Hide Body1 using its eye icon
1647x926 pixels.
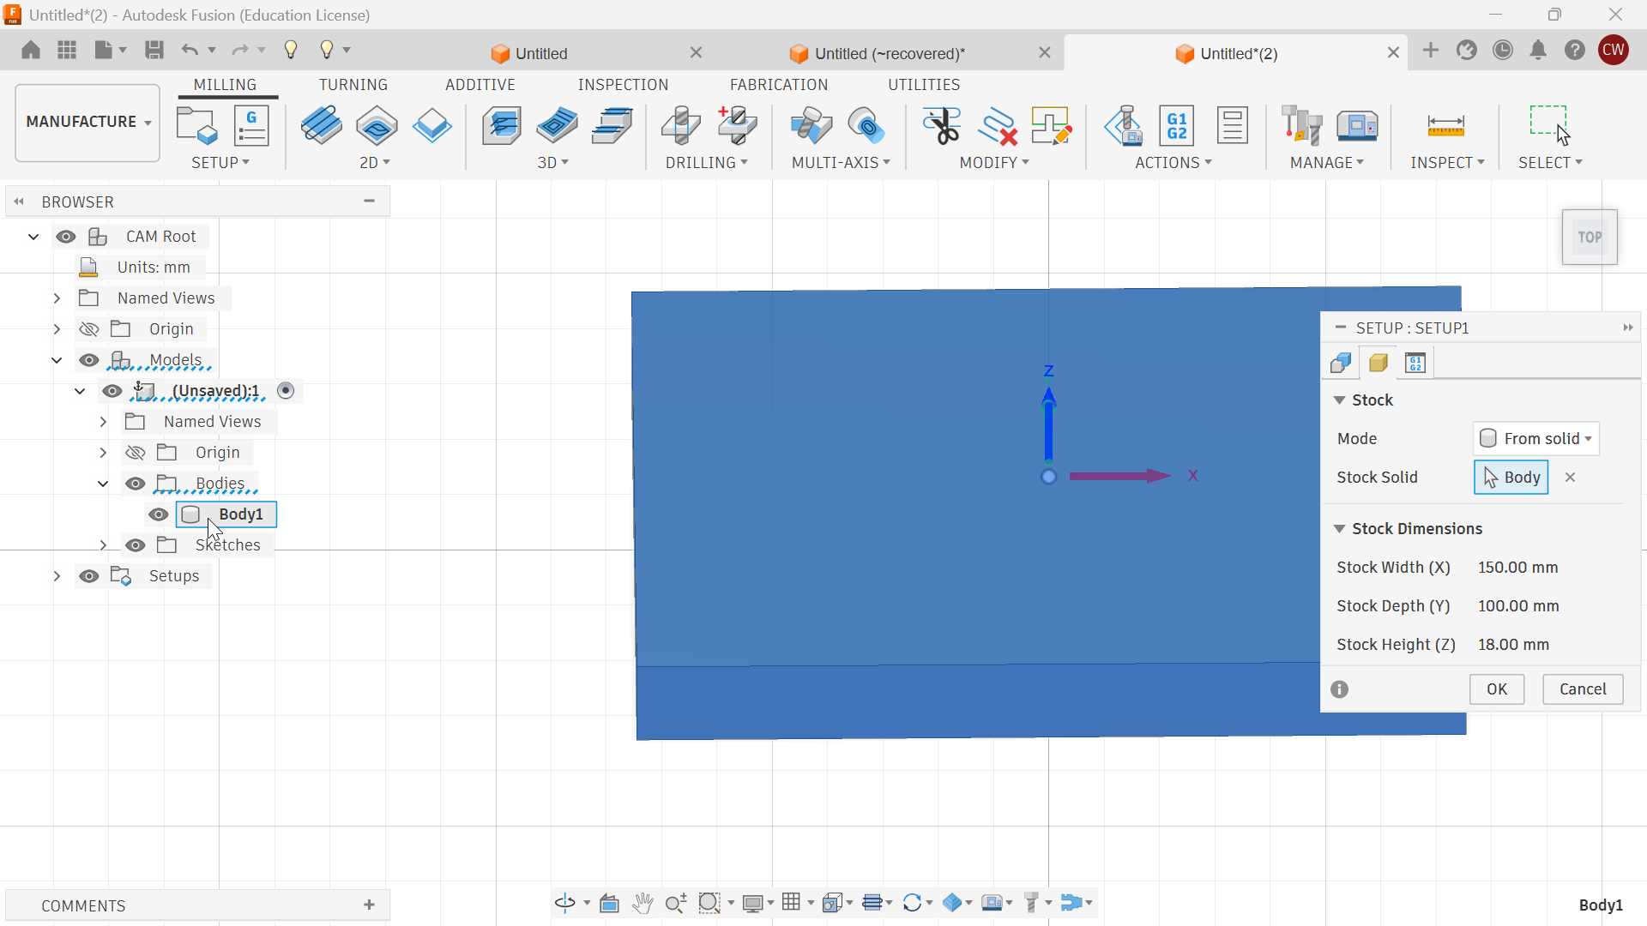tap(159, 514)
